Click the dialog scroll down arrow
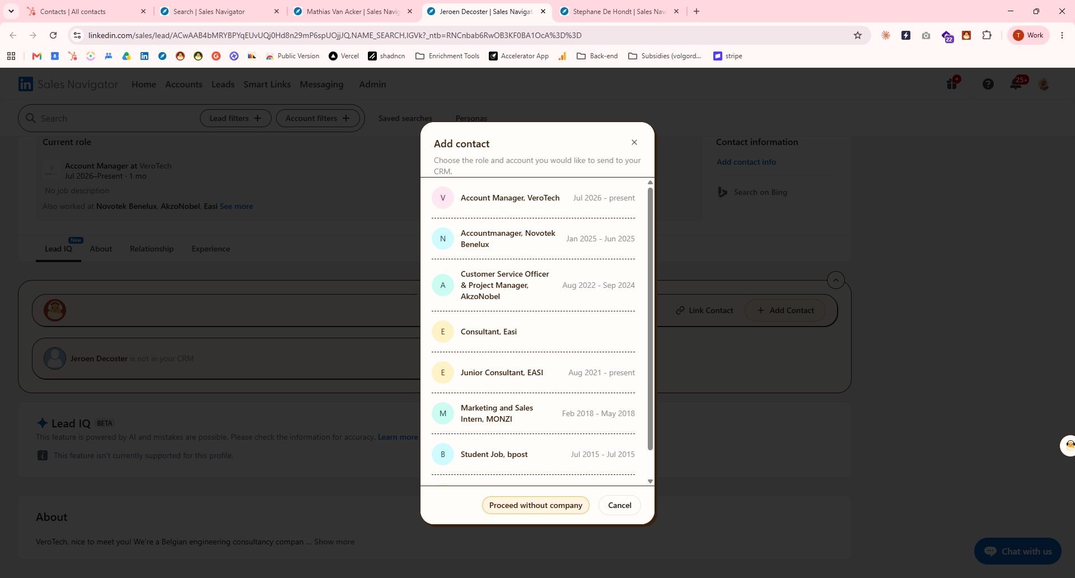 [x=650, y=481]
